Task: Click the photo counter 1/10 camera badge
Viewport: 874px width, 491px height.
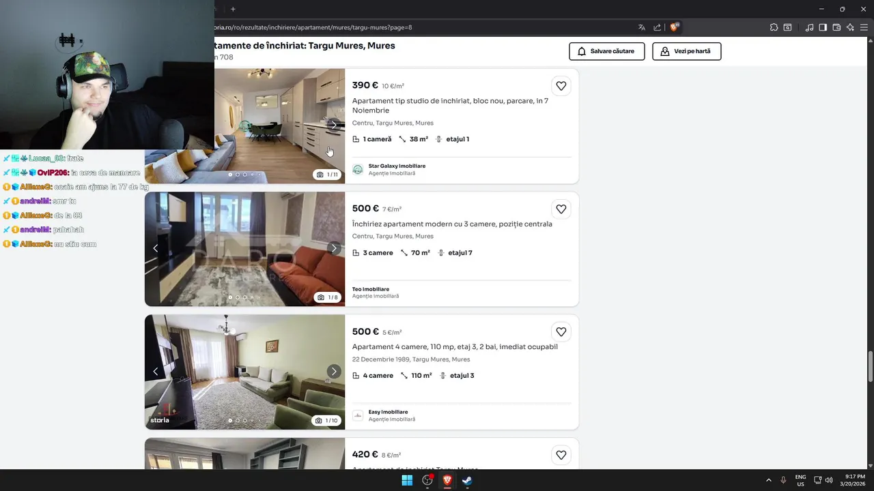Action: [328, 420]
